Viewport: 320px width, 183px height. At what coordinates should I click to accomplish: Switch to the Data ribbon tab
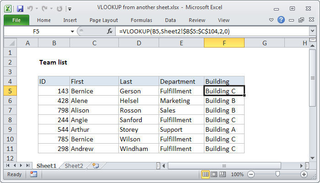[x=171, y=20]
